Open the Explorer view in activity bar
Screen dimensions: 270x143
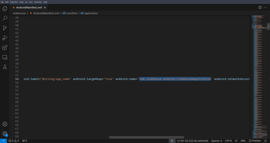coord(5,9)
